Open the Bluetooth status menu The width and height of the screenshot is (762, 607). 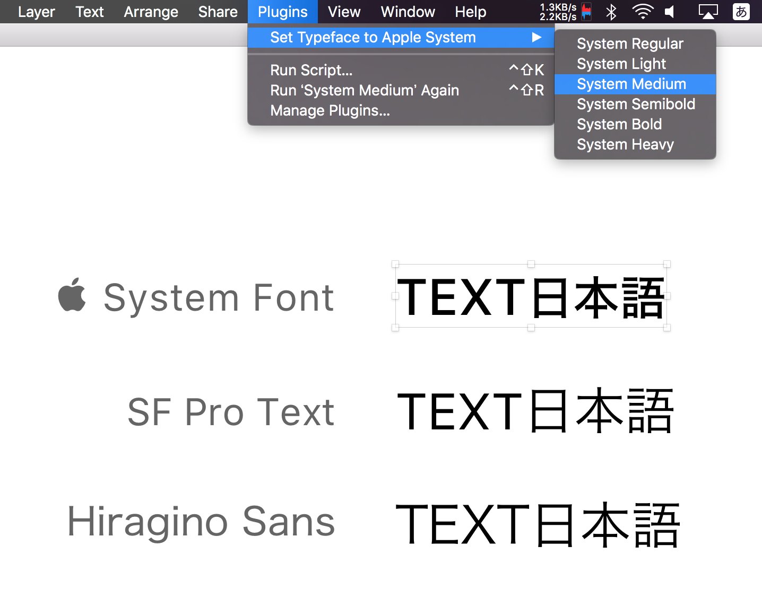611,12
